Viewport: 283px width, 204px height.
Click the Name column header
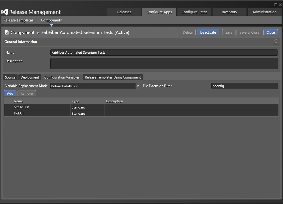(18, 101)
